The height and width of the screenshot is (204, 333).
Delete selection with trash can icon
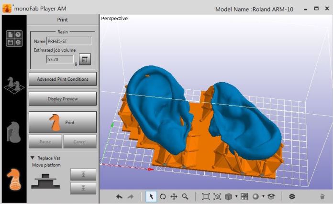(x=322, y=196)
